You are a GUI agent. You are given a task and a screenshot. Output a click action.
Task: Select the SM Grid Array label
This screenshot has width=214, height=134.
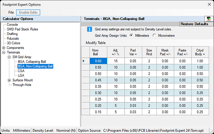pos(22,57)
